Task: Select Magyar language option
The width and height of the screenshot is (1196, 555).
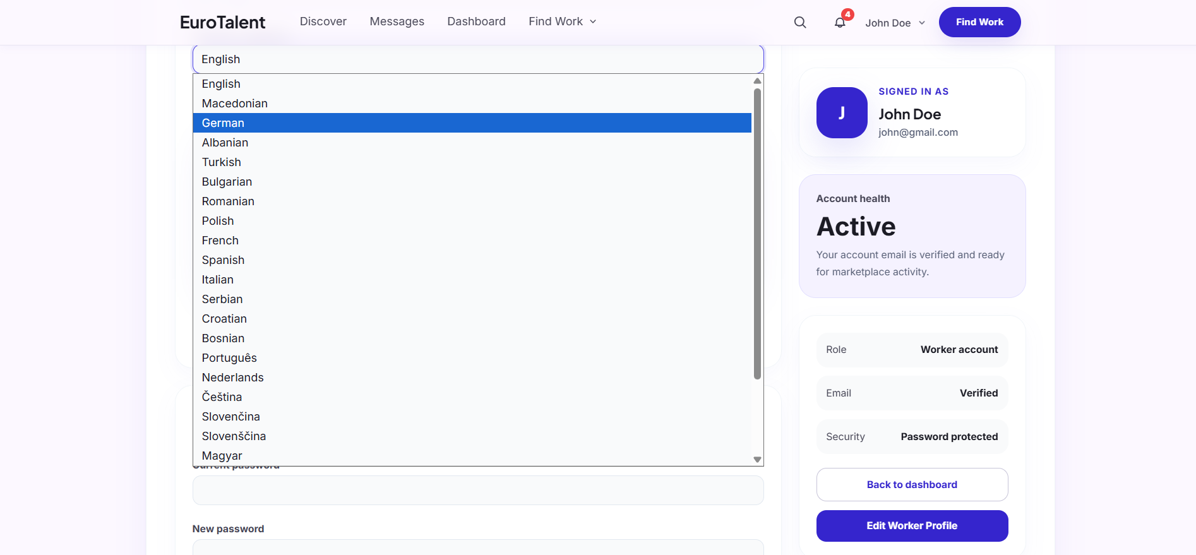Action: (472, 456)
